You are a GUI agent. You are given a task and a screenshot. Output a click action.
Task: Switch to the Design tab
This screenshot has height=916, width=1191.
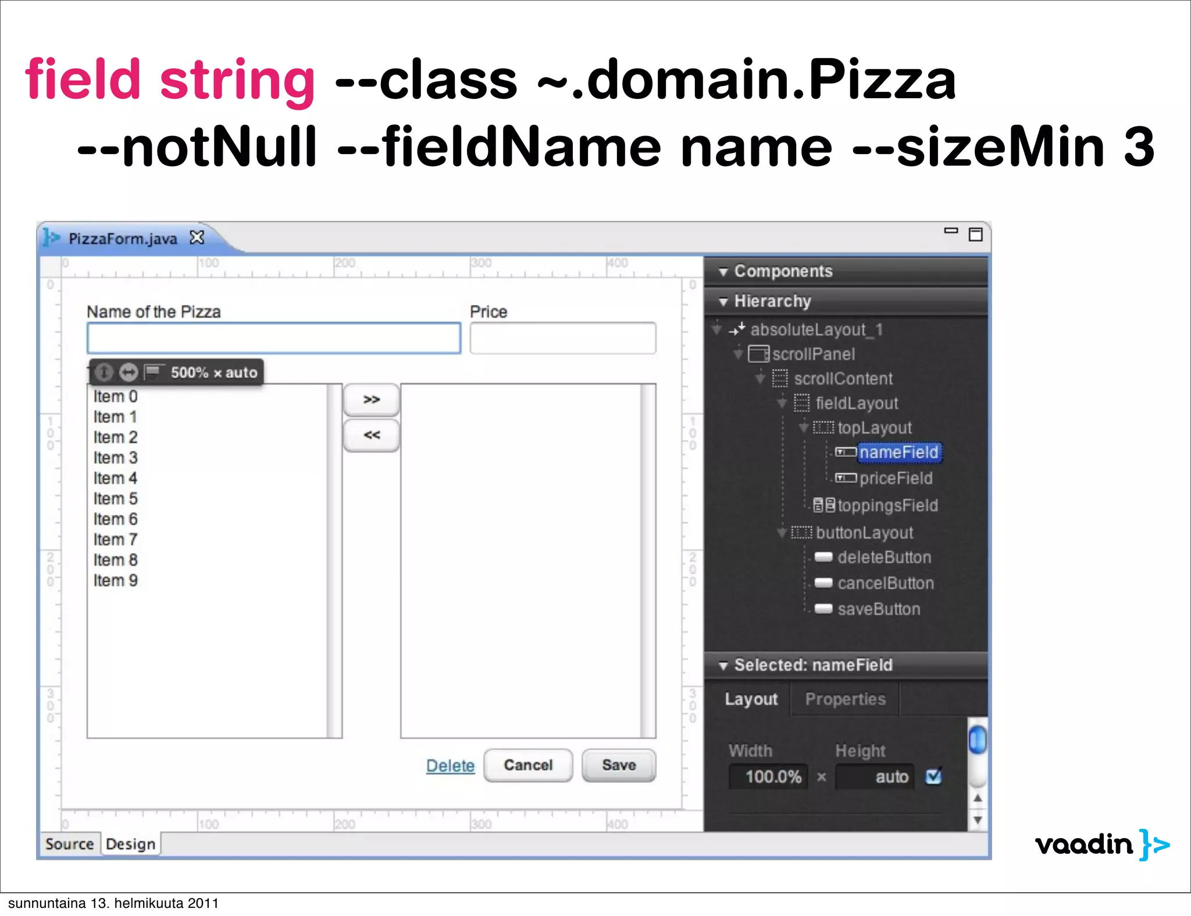tap(131, 844)
